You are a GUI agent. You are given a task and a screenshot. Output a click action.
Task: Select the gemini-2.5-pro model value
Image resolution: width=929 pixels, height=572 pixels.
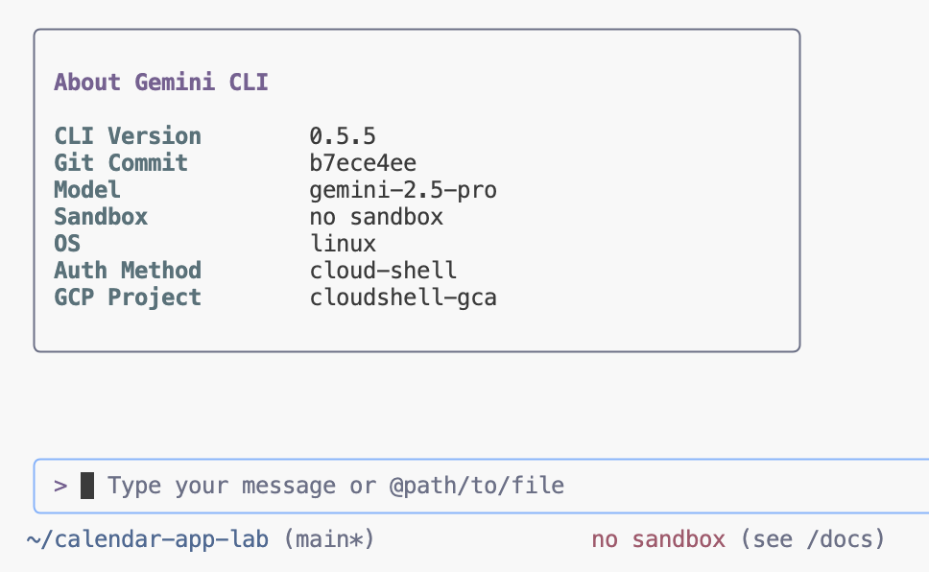click(x=403, y=190)
